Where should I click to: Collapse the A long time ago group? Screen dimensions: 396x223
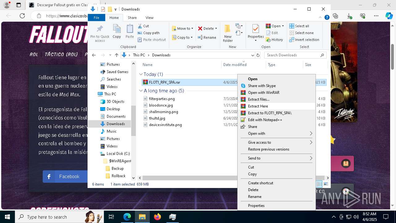[141, 91]
